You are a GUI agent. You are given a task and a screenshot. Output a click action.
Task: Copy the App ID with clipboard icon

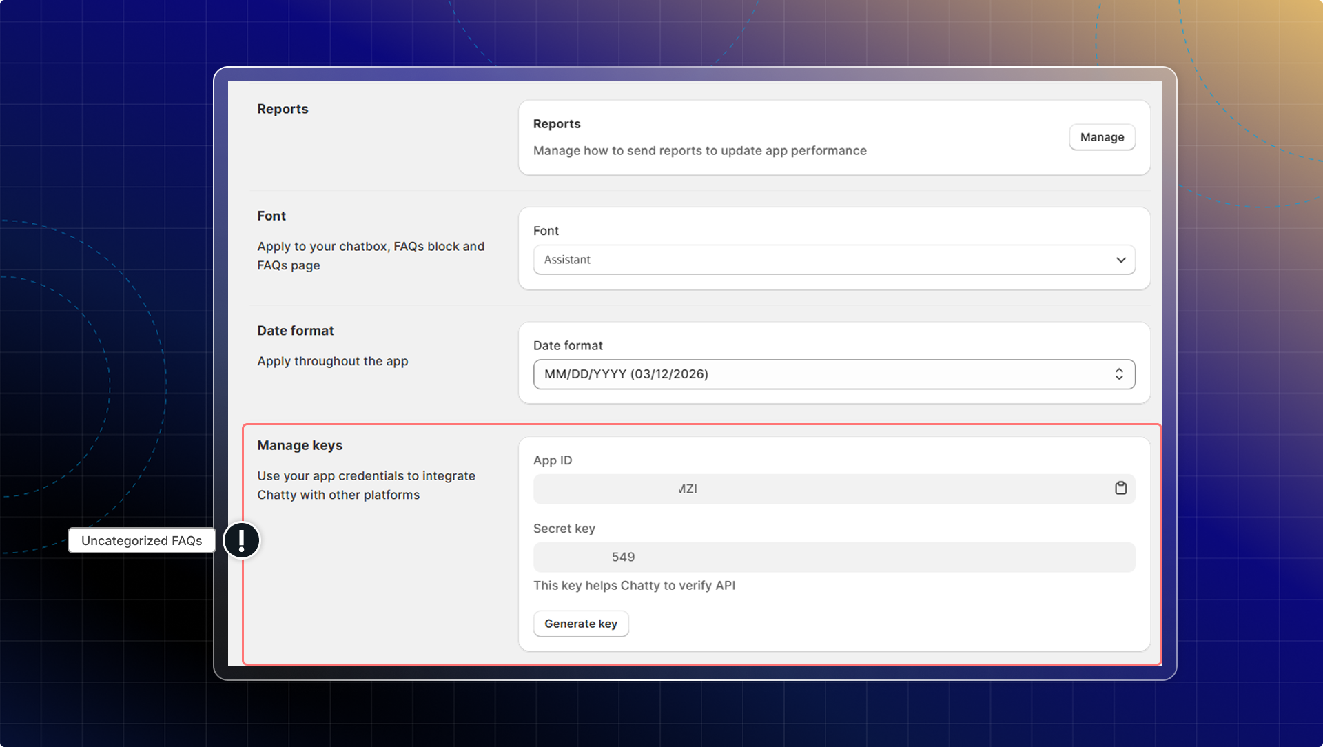pyautogui.click(x=1120, y=488)
